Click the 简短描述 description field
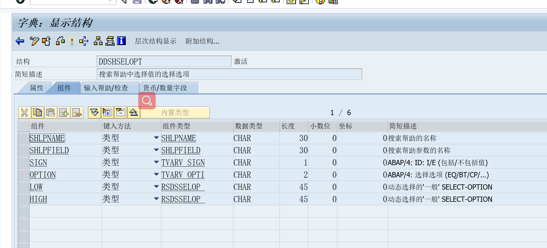547x248 pixels. click(x=229, y=74)
